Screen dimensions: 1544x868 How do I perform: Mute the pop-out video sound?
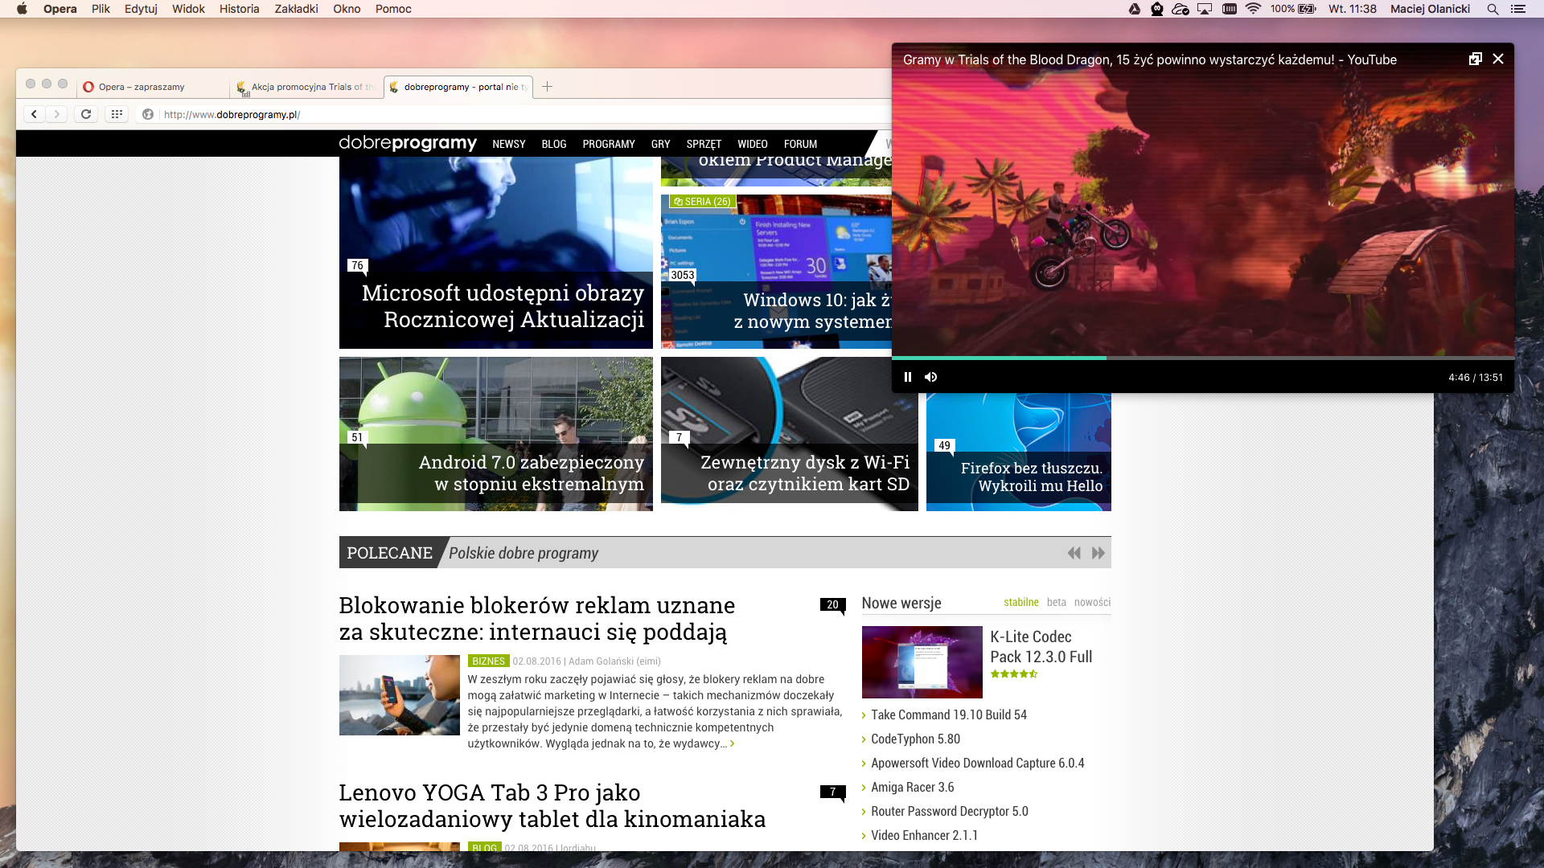pyautogui.click(x=931, y=377)
